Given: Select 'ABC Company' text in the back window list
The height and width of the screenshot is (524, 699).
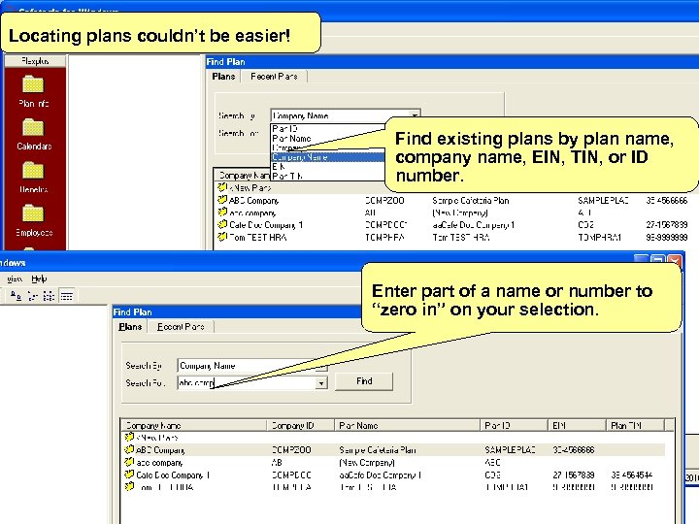Looking at the screenshot, I should coord(254,201).
